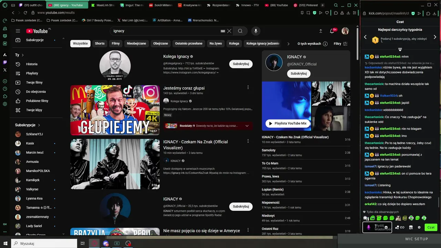Open the O tych wynikach info icon
Viewport: 441px width, 248px height.
point(325,44)
